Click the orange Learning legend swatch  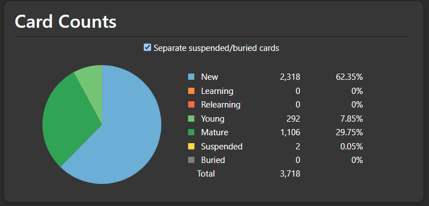click(x=191, y=91)
